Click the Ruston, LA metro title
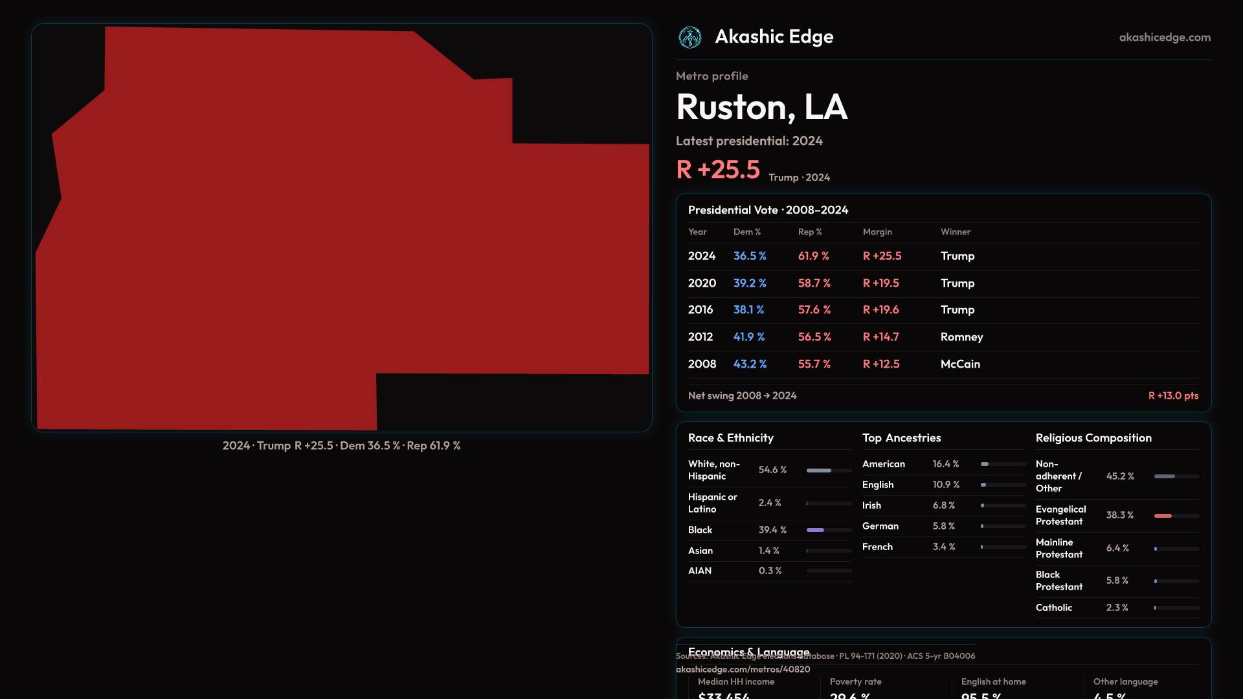This screenshot has width=1243, height=699. [x=761, y=107]
